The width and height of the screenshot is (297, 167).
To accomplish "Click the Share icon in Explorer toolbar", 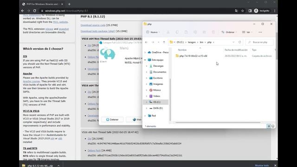I will pyautogui.click(x=204, y=32).
